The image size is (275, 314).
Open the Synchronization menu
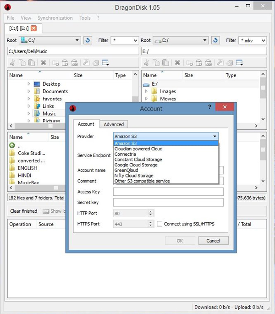pyautogui.click(x=55, y=18)
